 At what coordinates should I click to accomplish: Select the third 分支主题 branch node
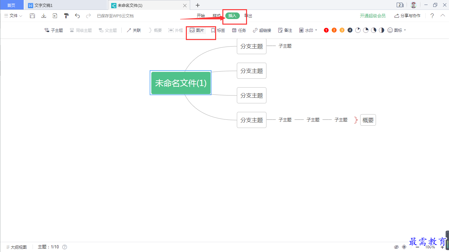click(252, 95)
